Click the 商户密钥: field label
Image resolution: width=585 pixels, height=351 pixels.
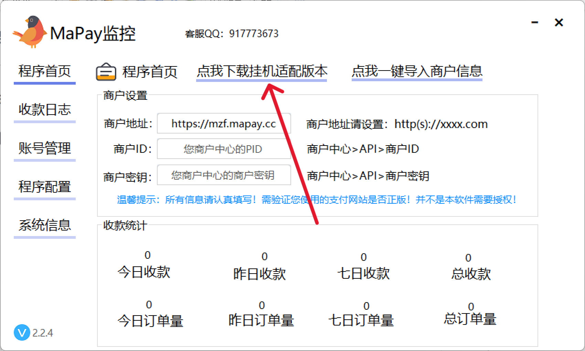pos(128,177)
